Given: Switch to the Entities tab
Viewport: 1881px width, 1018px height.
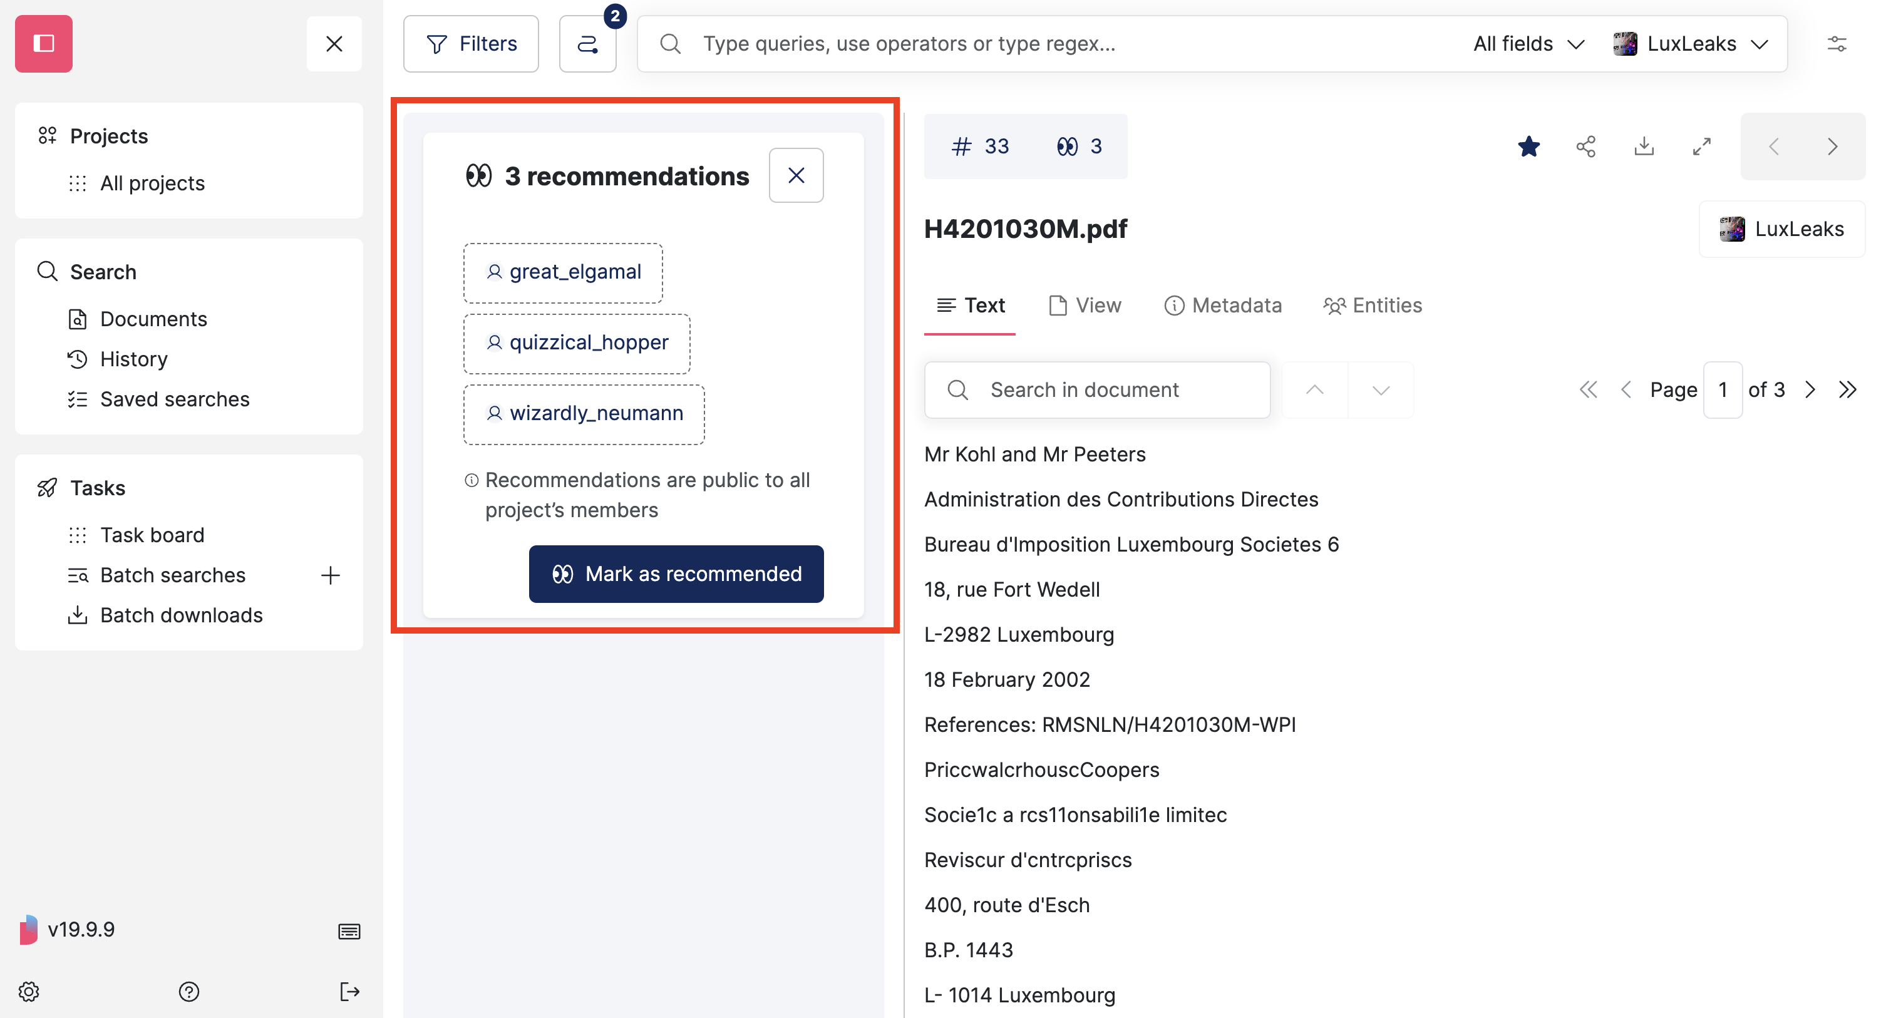Looking at the screenshot, I should click(1373, 306).
